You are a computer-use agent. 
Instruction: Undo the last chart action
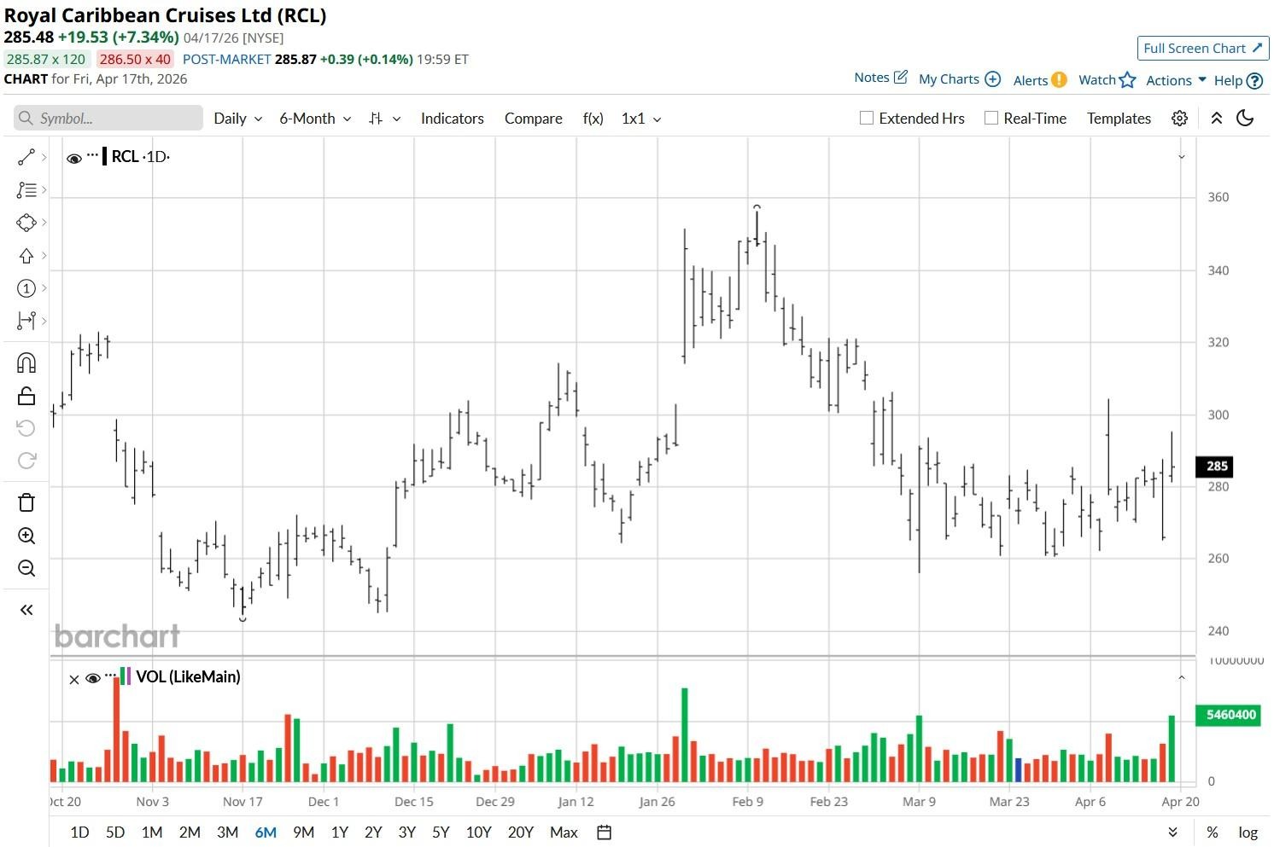[x=26, y=428]
